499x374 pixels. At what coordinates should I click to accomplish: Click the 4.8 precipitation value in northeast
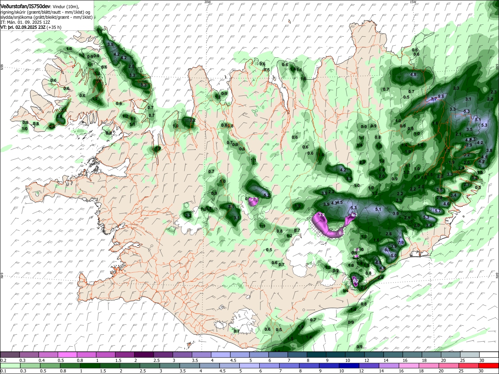pyautogui.click(x=414, y=74)
